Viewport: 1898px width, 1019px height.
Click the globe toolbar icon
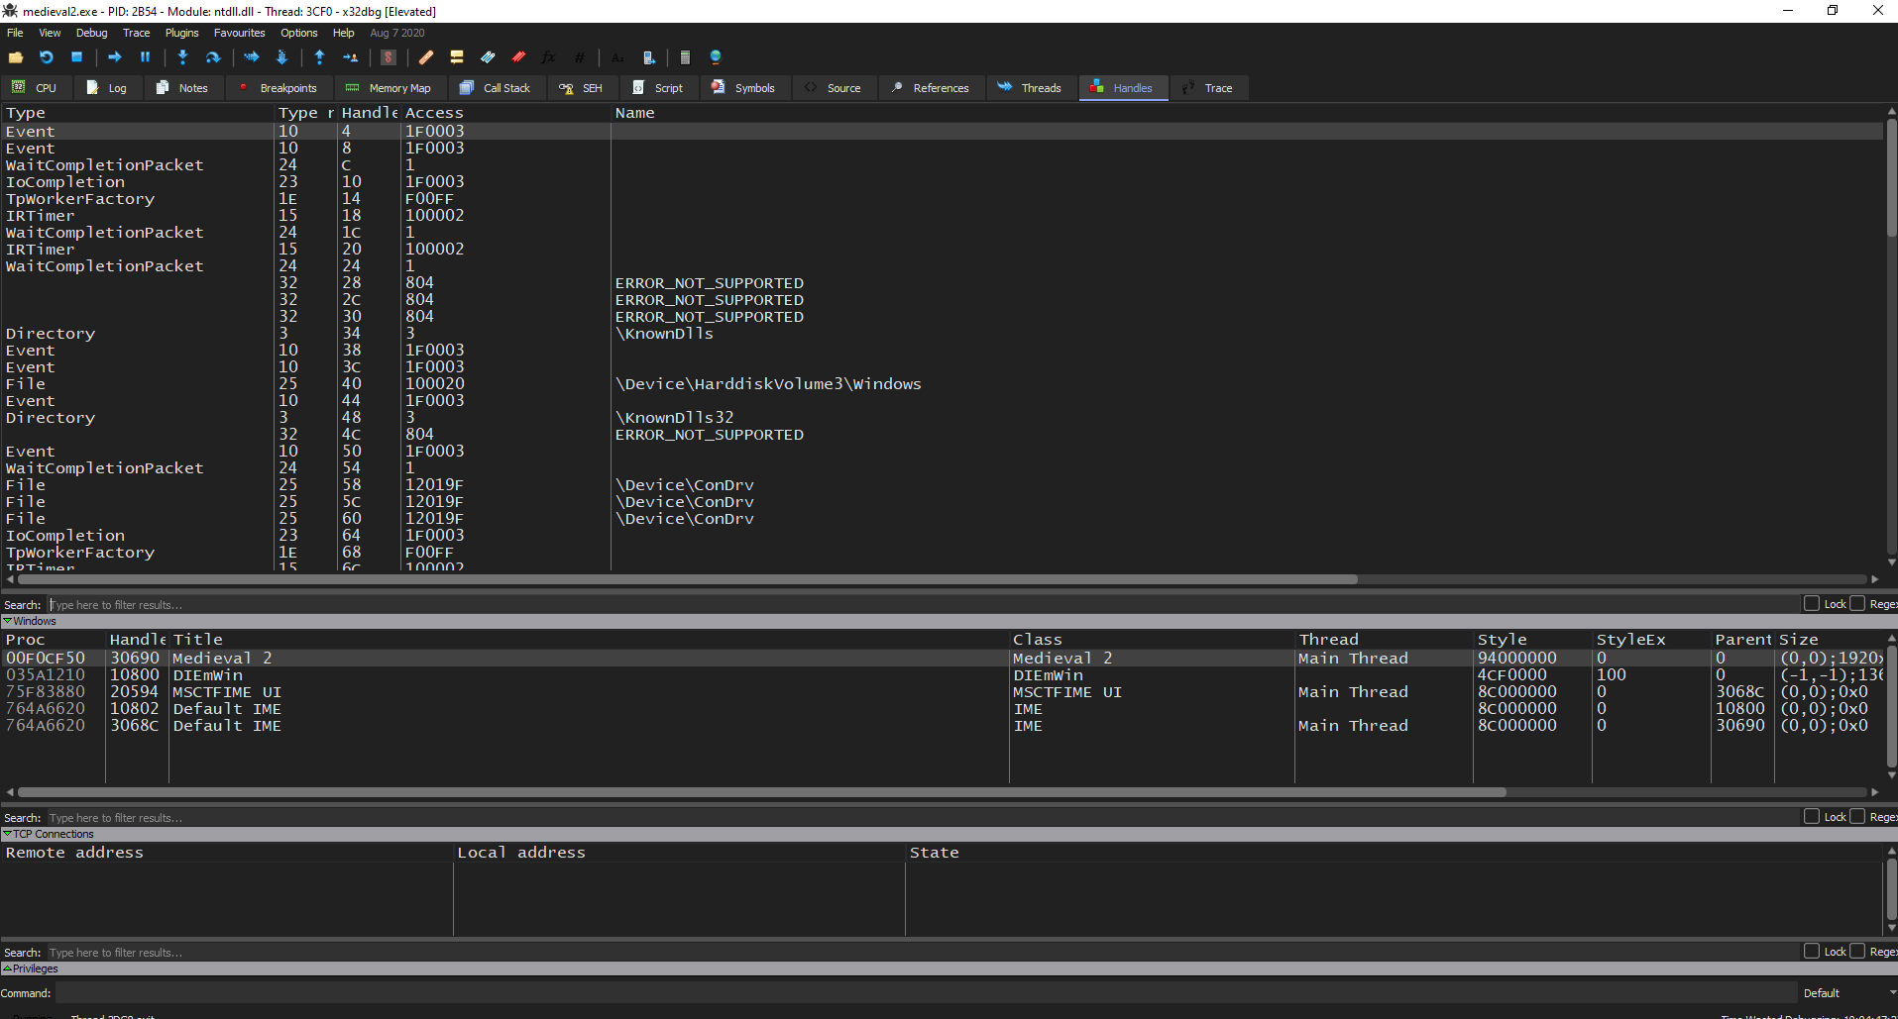[x=716, y=57]
